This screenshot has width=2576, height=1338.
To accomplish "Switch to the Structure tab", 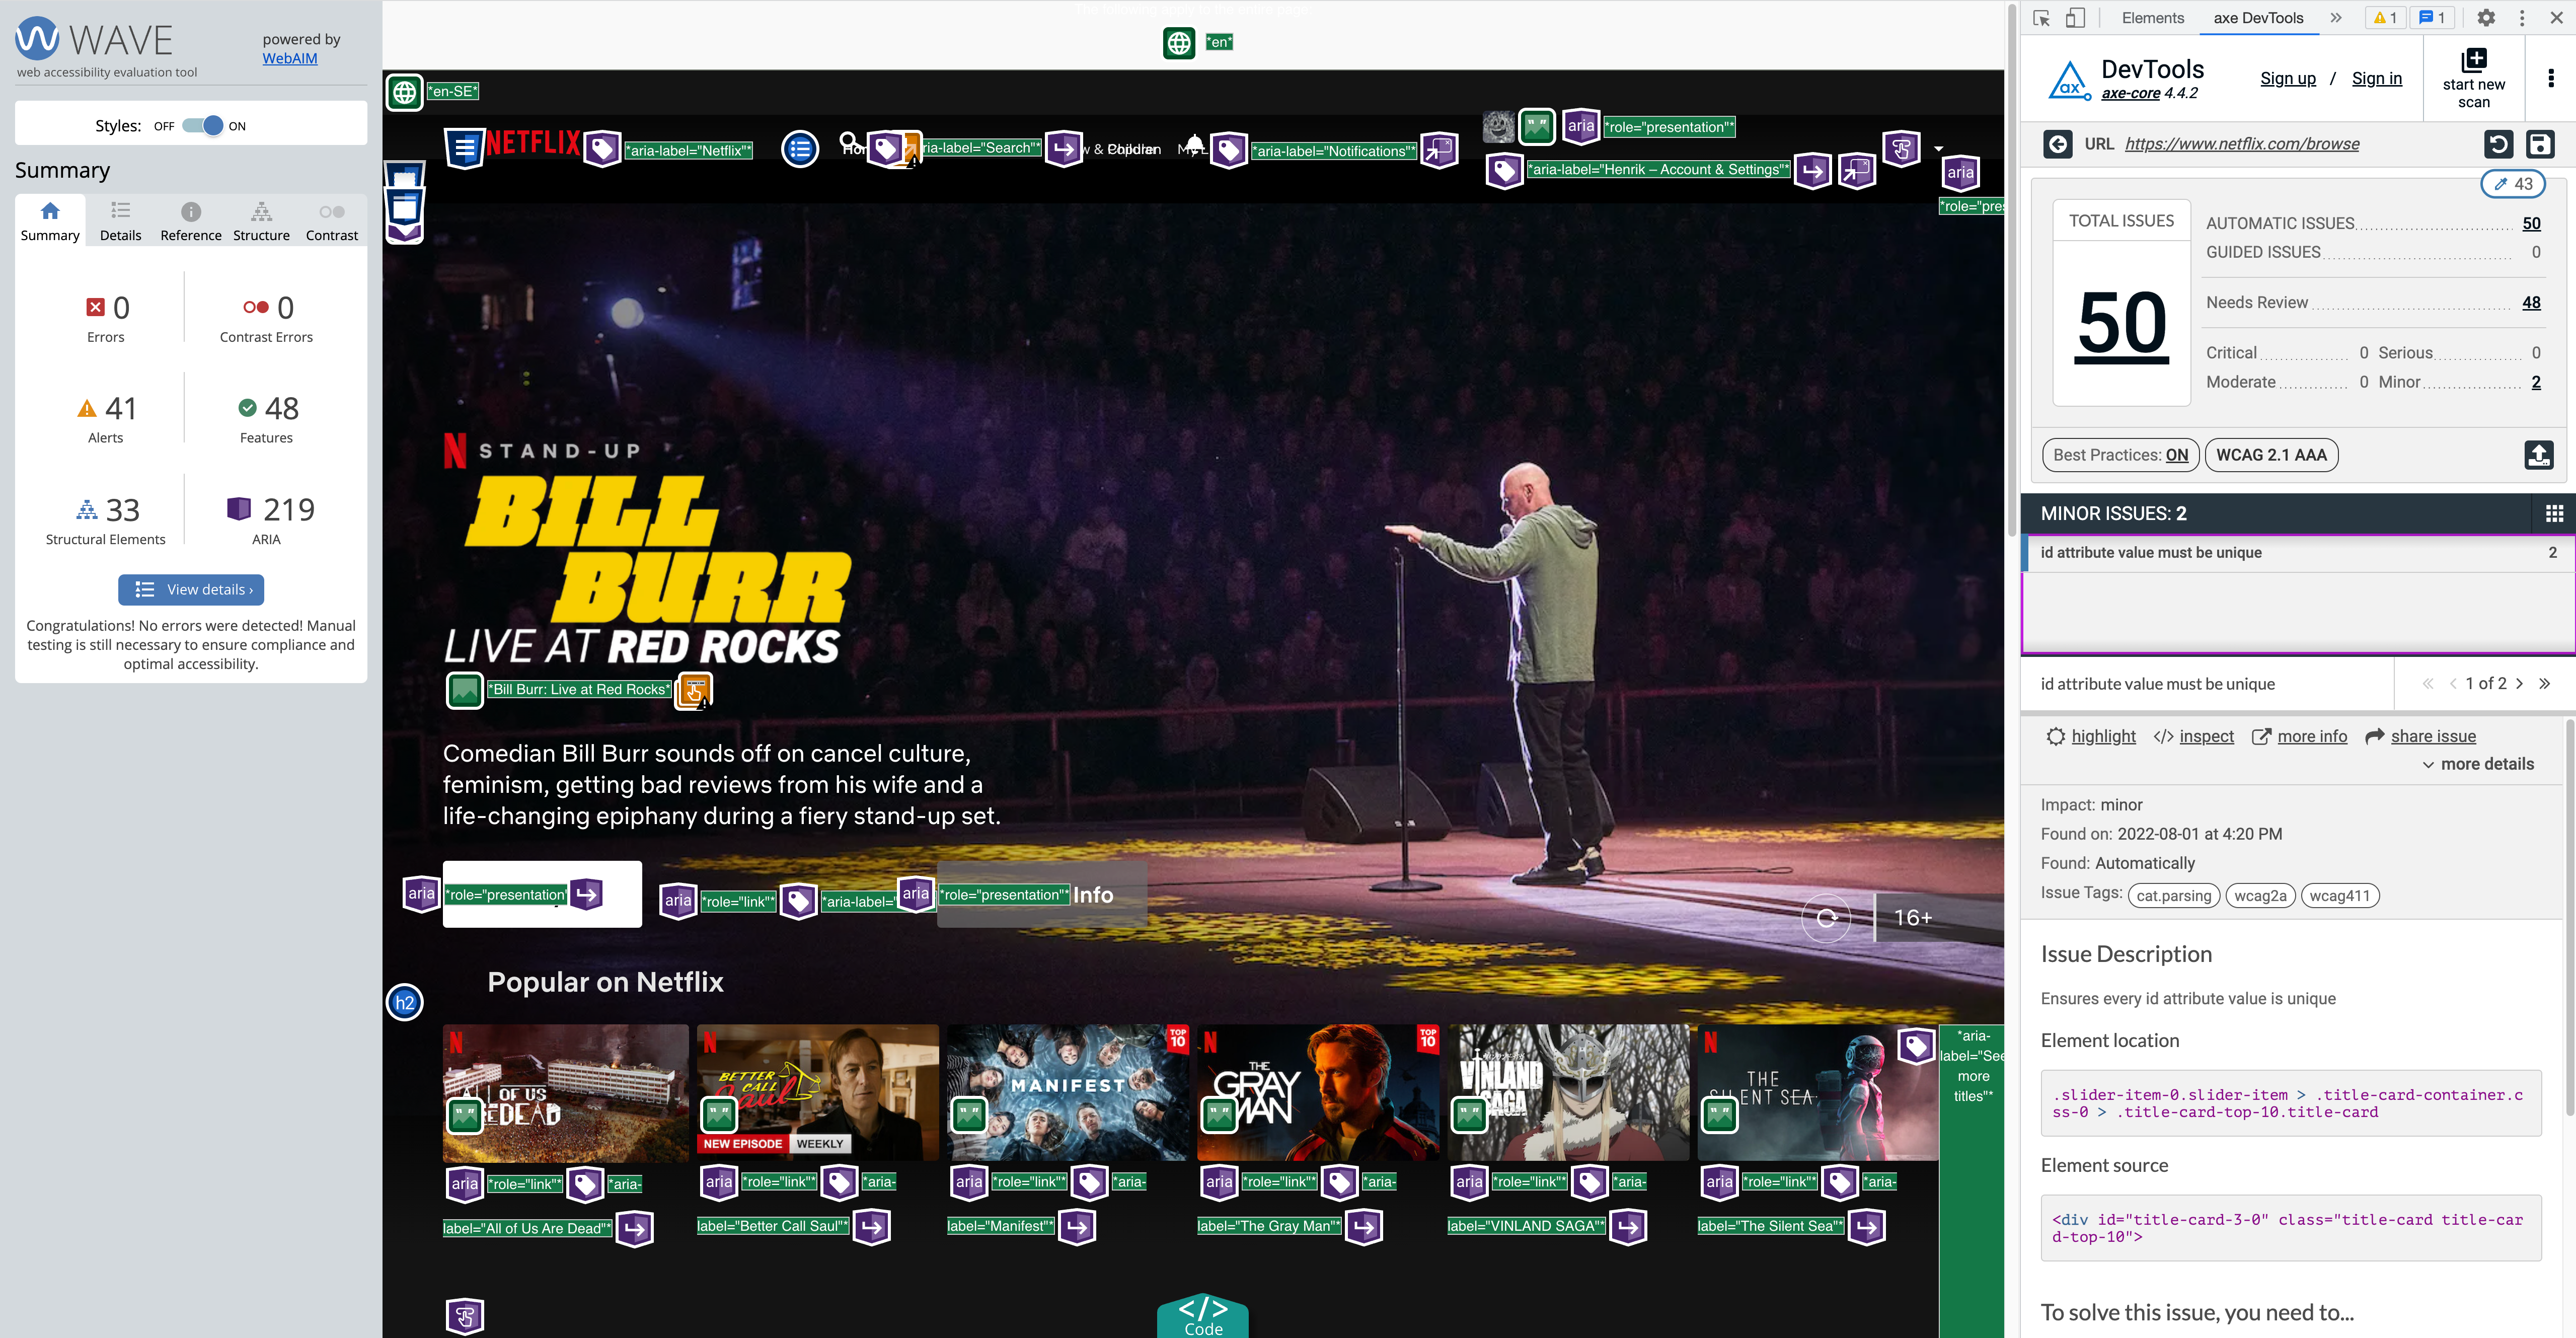I will click(261, 221).
